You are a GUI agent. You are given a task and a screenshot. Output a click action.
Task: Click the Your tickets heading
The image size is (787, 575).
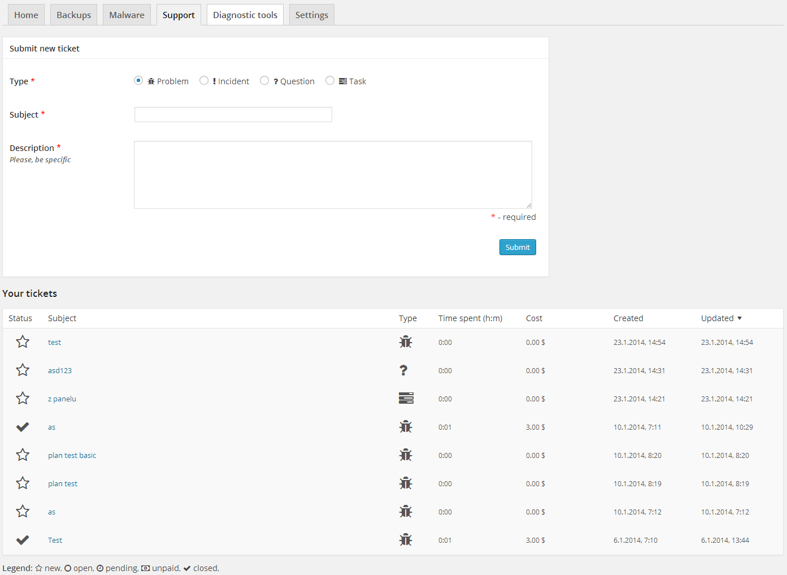click(30, 293)
